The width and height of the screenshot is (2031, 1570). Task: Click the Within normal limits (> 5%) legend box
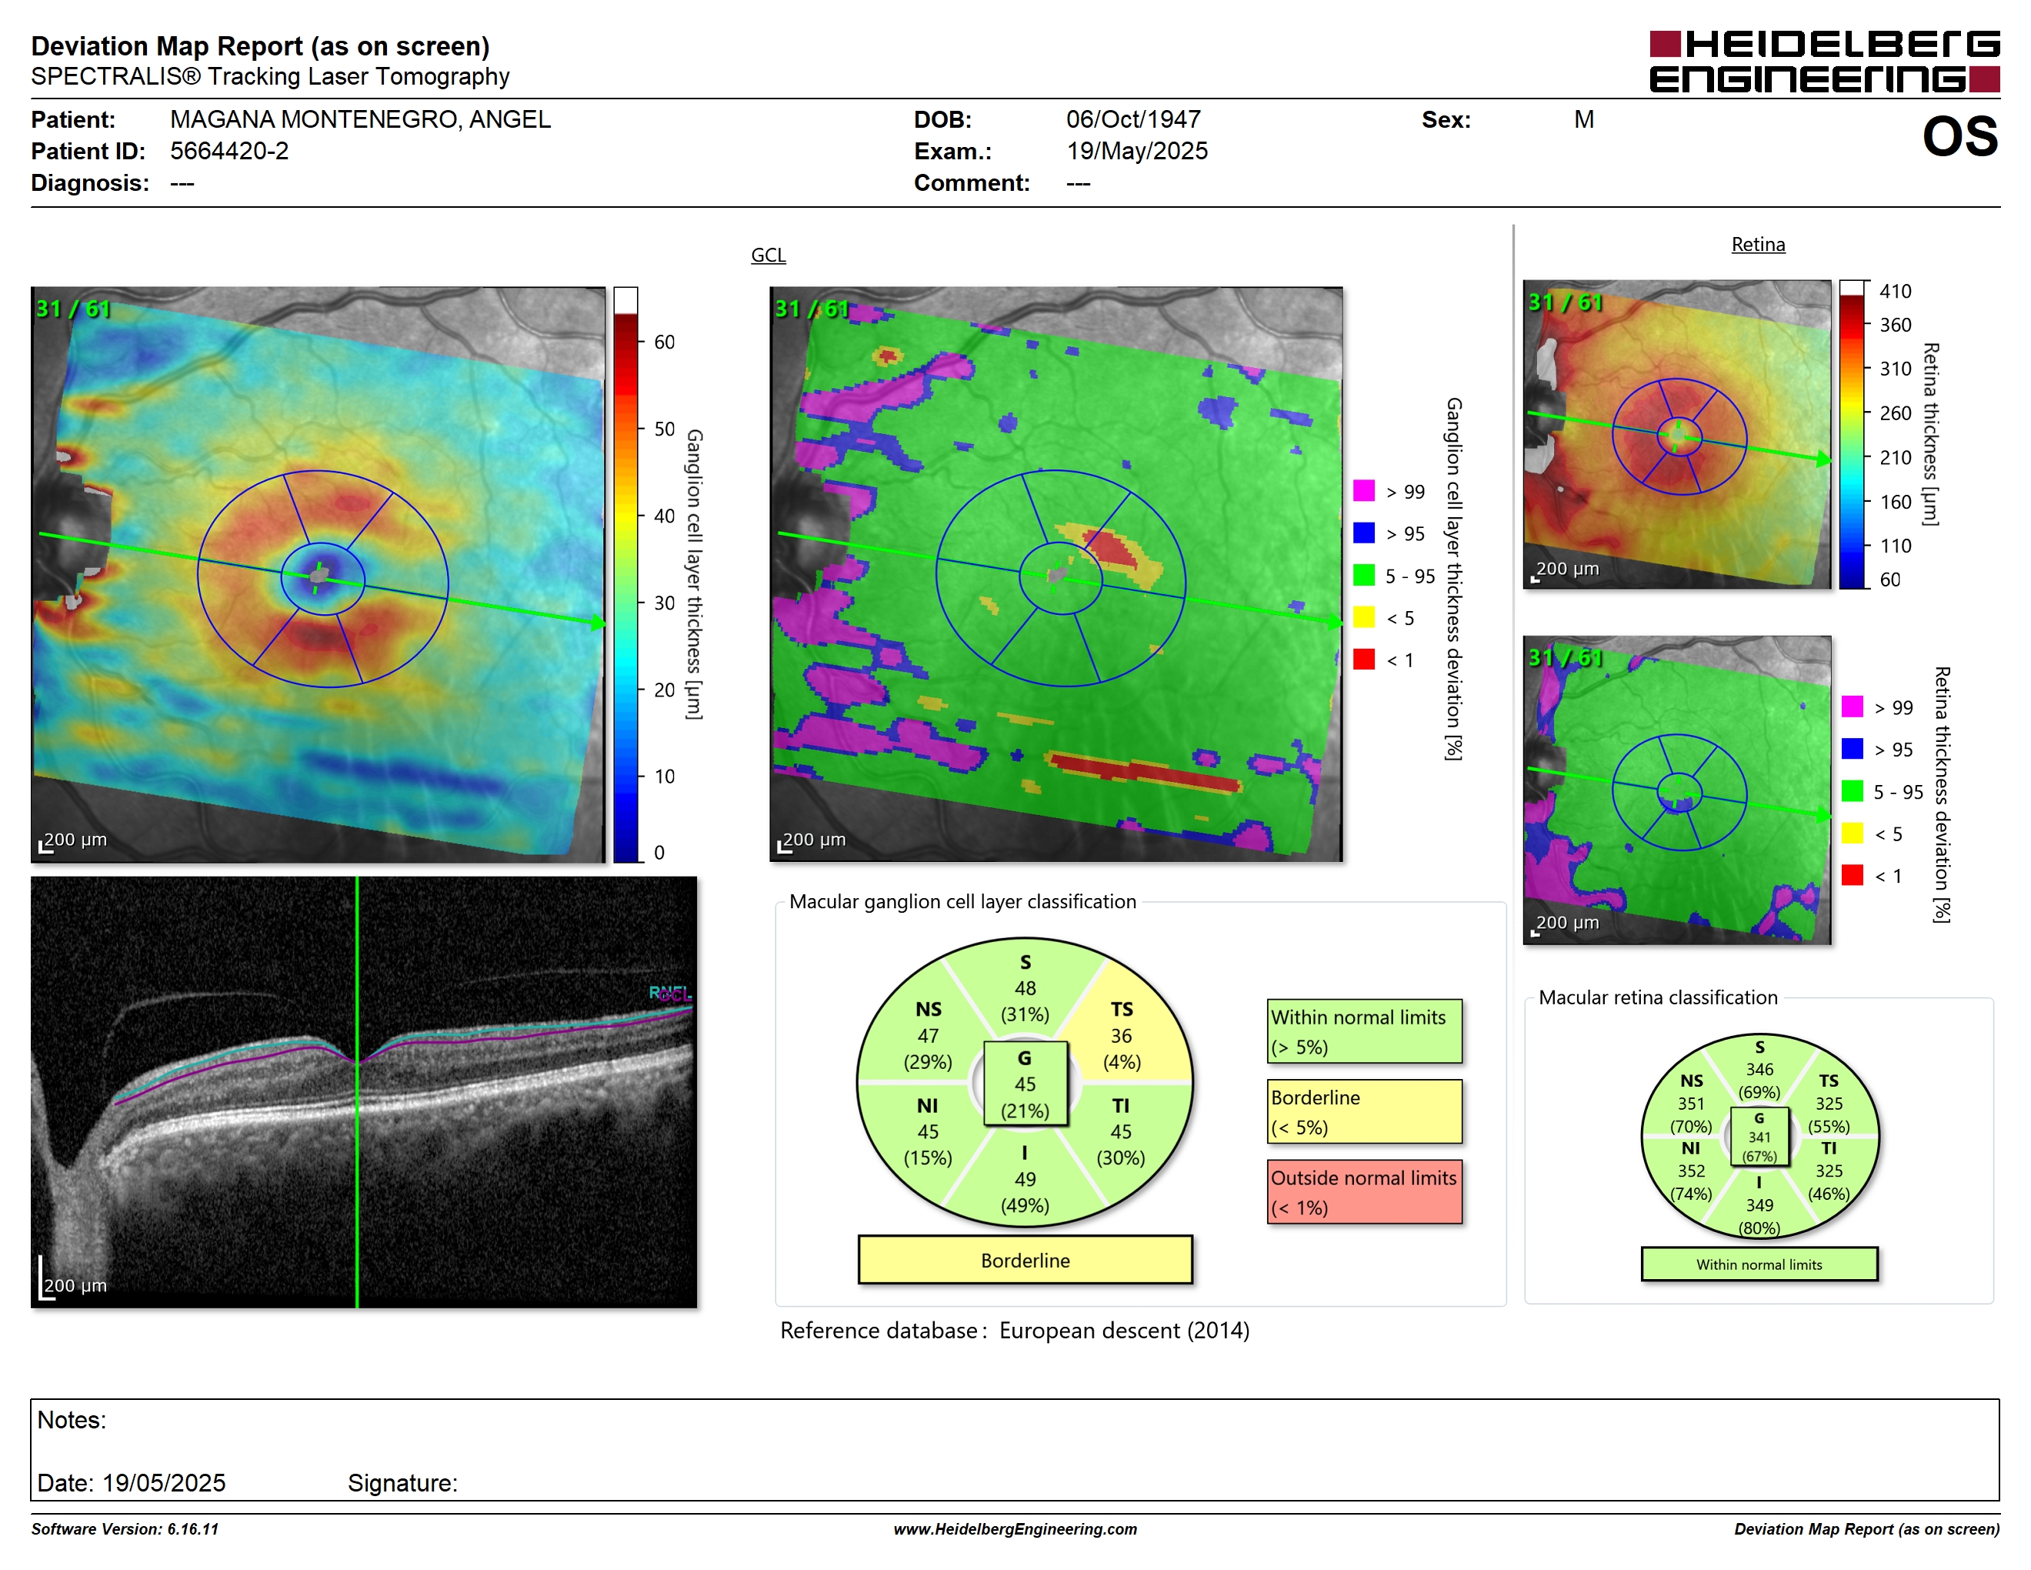(1364, 1031)
